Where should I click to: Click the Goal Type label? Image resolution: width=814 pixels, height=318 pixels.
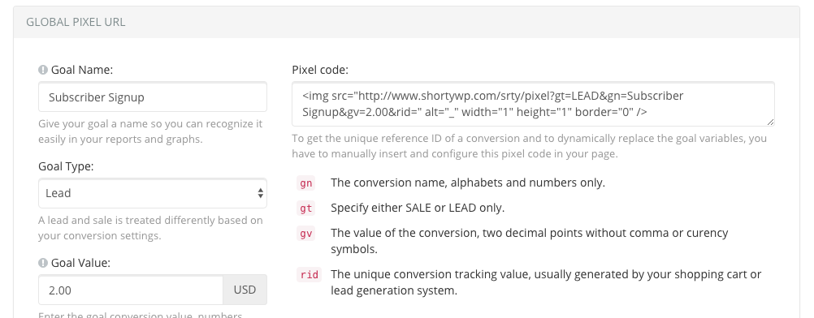click(x=66, y=166)
